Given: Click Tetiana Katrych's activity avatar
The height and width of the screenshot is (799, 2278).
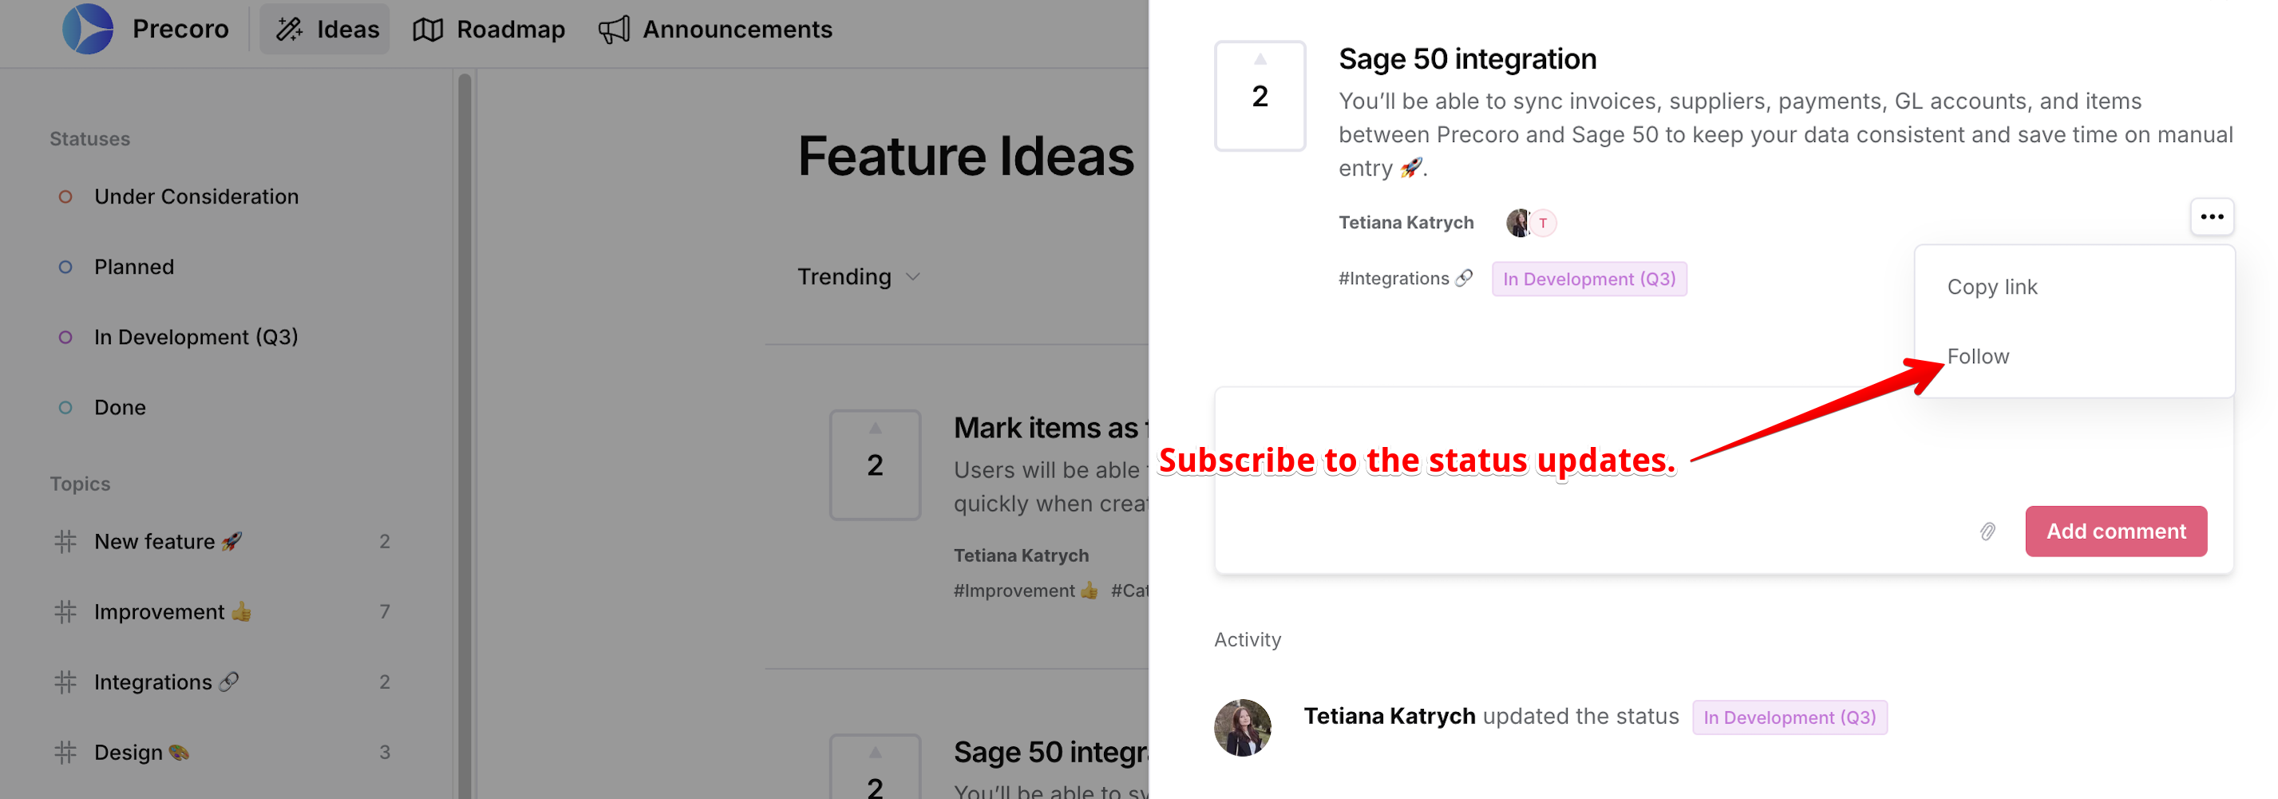Looking at the screenshot, I should 1243,726.
